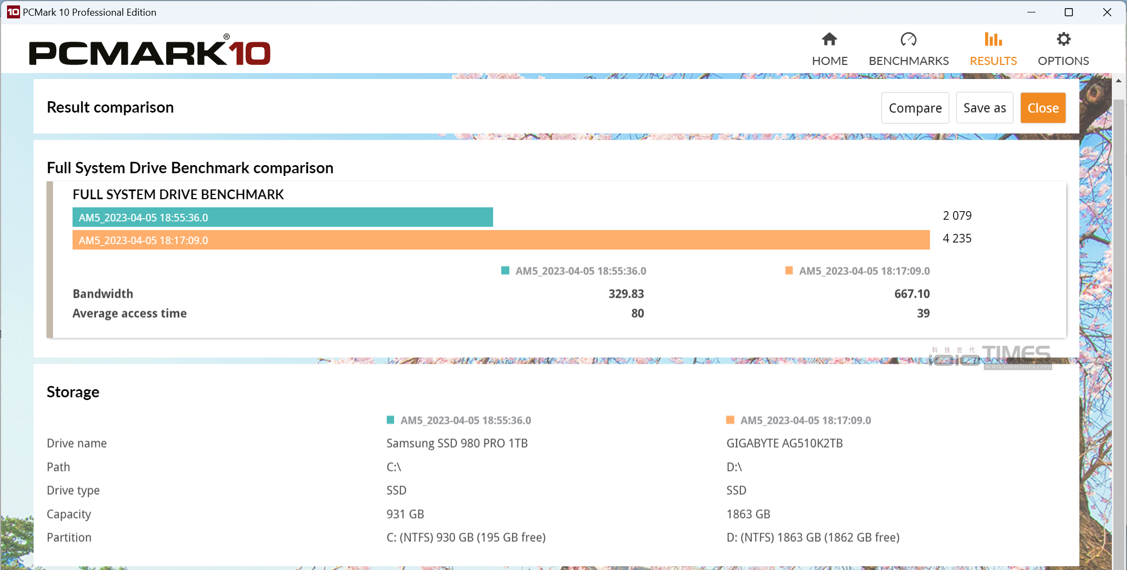This screenshot has width=1127, height=570.
Task: Click the Save as button
Action: 984,108
